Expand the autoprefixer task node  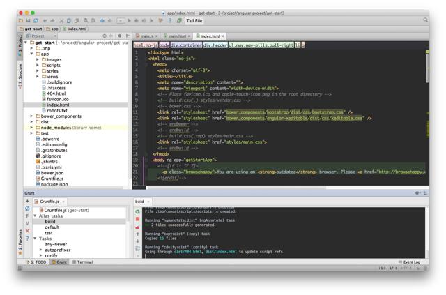pyautogui.click(x=41, y=250)
